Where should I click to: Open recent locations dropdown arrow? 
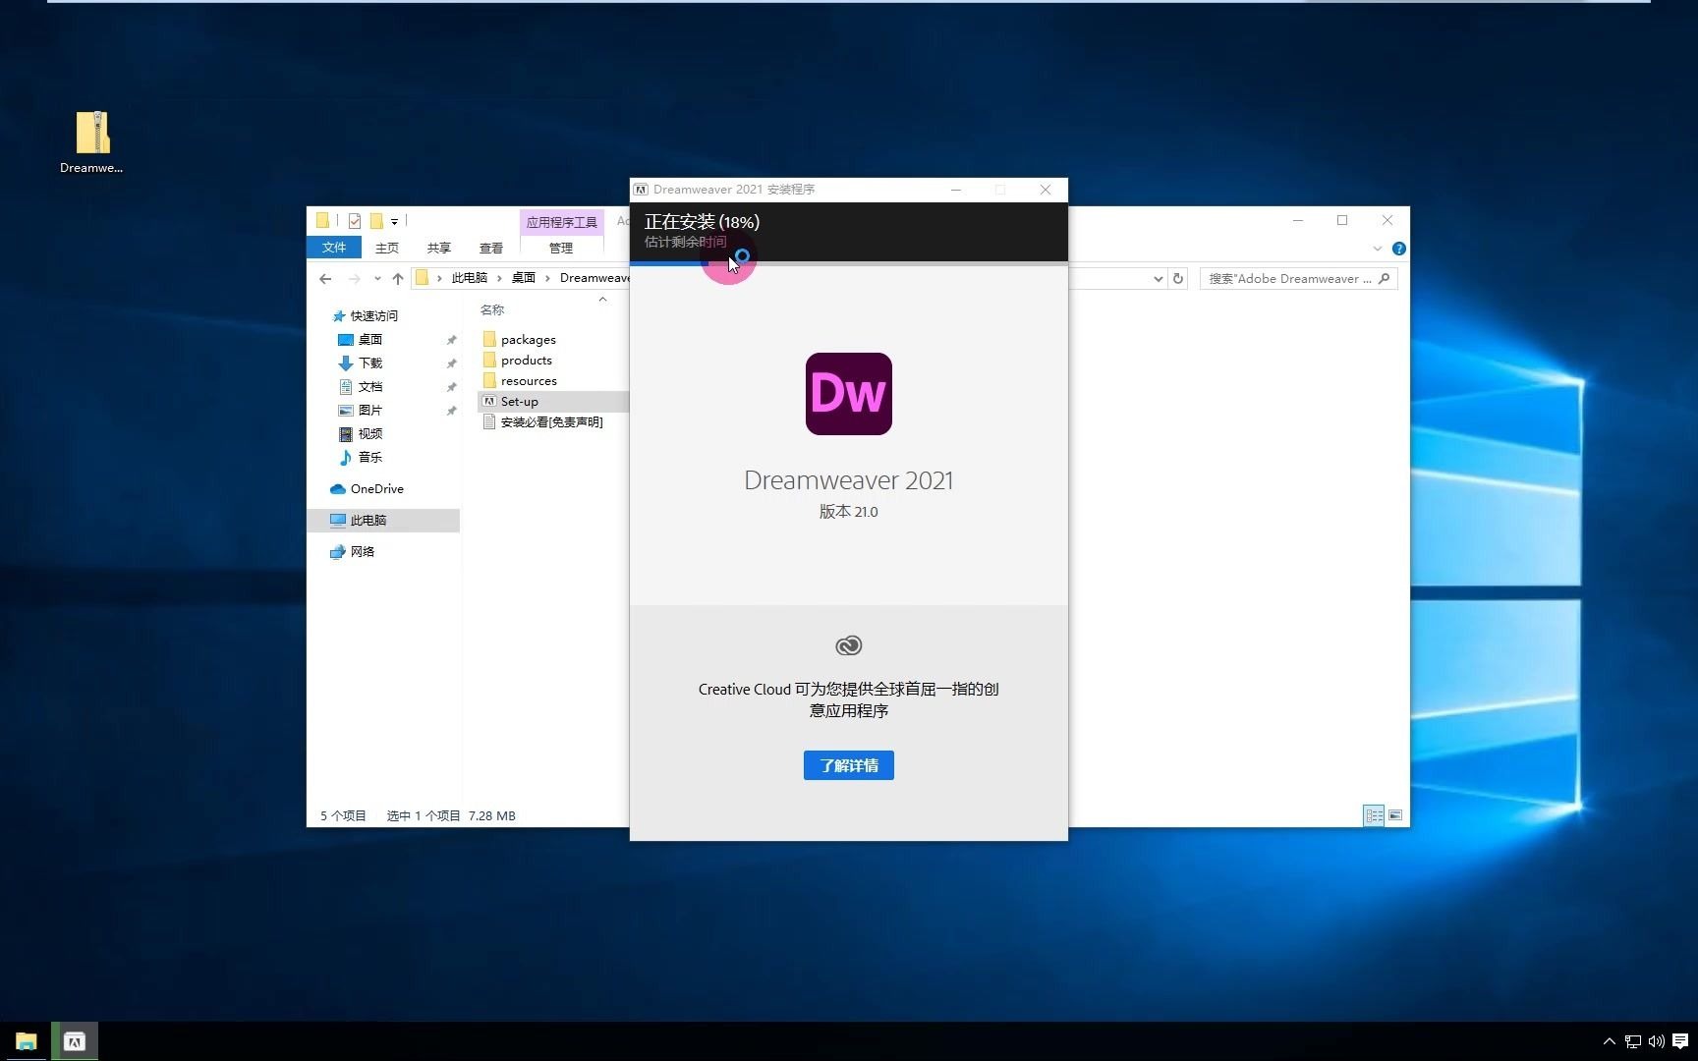(377, 279)
